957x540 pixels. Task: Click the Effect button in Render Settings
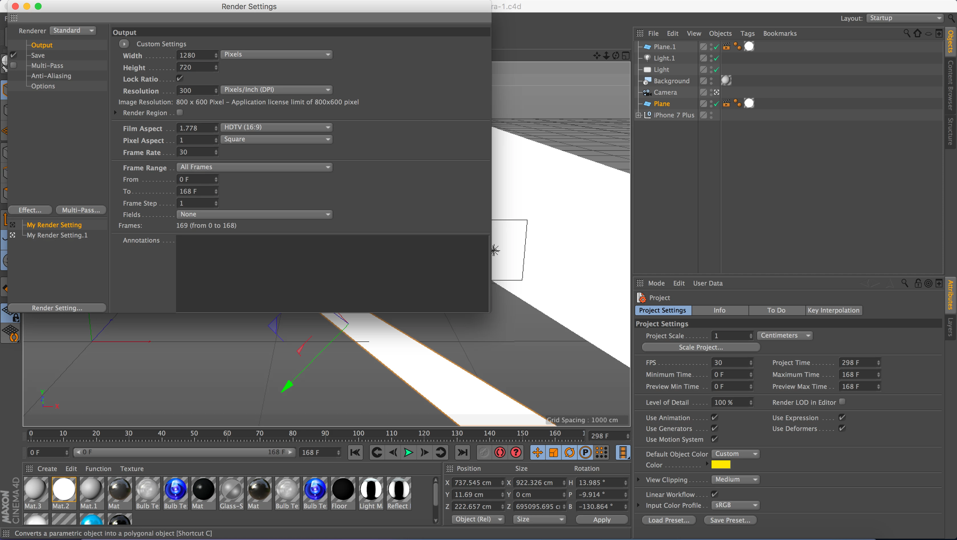[30, 210]
